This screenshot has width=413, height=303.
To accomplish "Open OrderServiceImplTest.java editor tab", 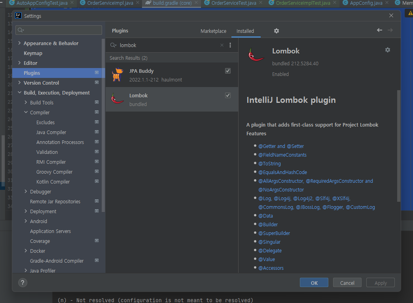I will click(303, 3).
